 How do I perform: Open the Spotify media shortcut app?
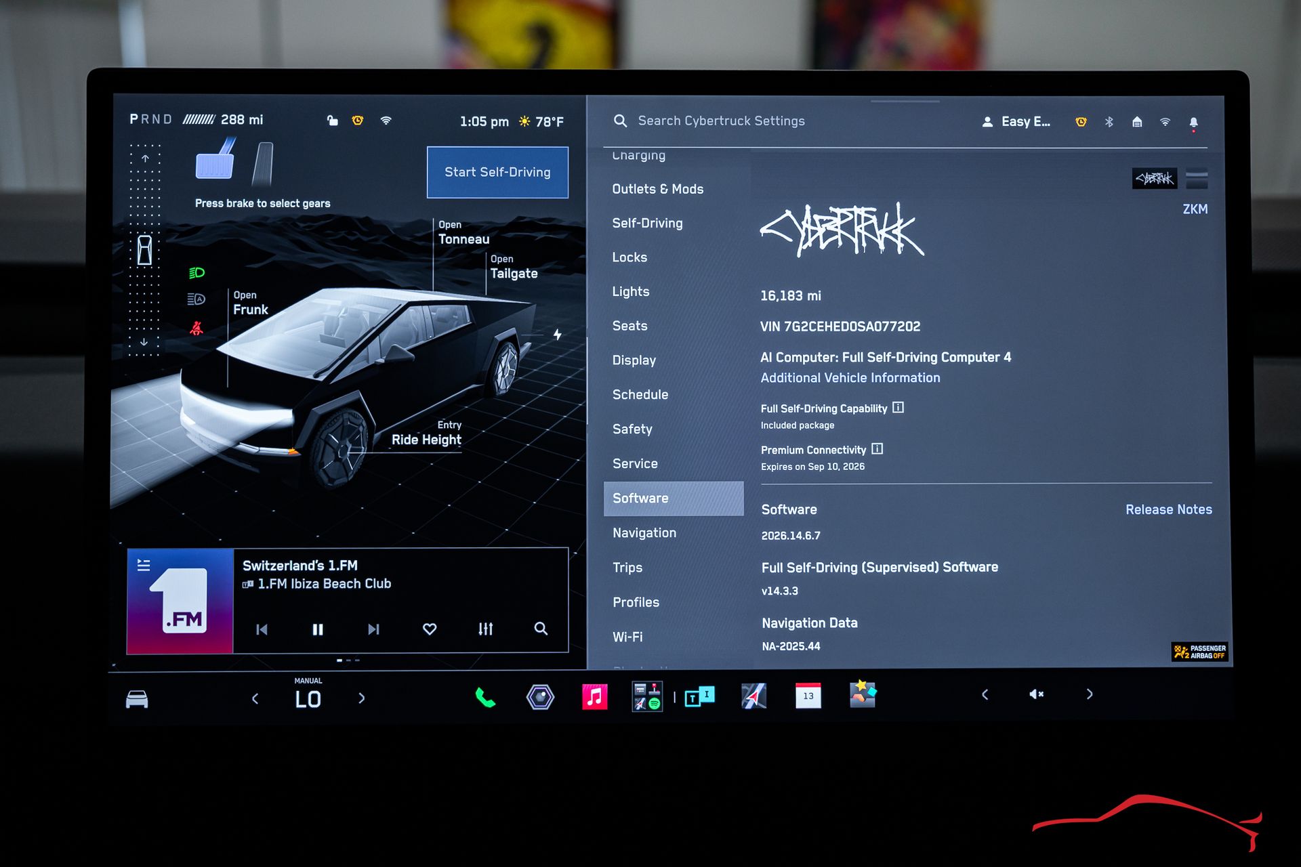[x=647, y=697]
